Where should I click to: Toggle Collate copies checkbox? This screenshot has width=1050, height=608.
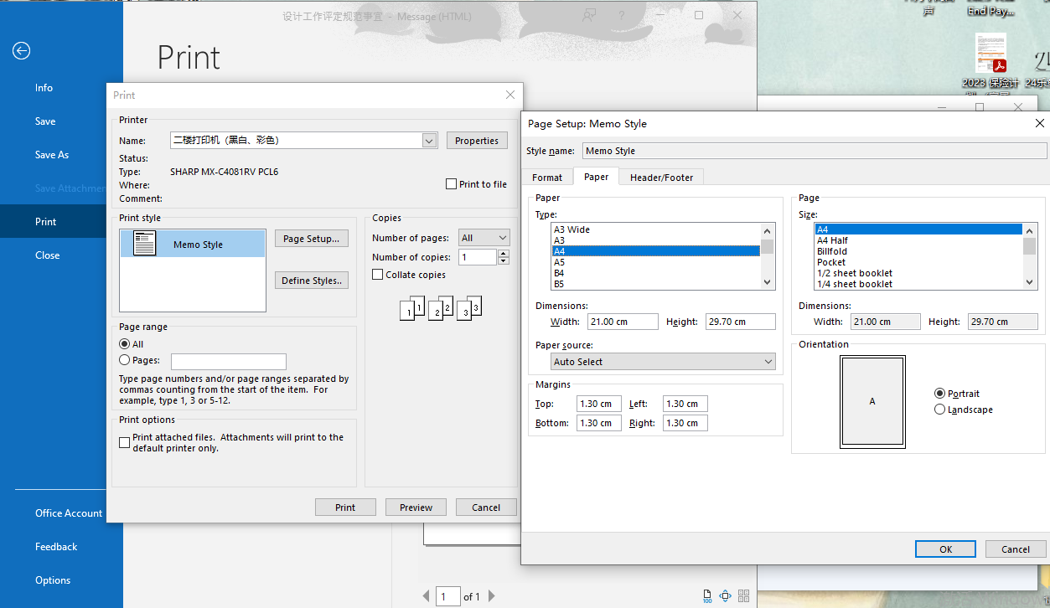coord(378,275)
